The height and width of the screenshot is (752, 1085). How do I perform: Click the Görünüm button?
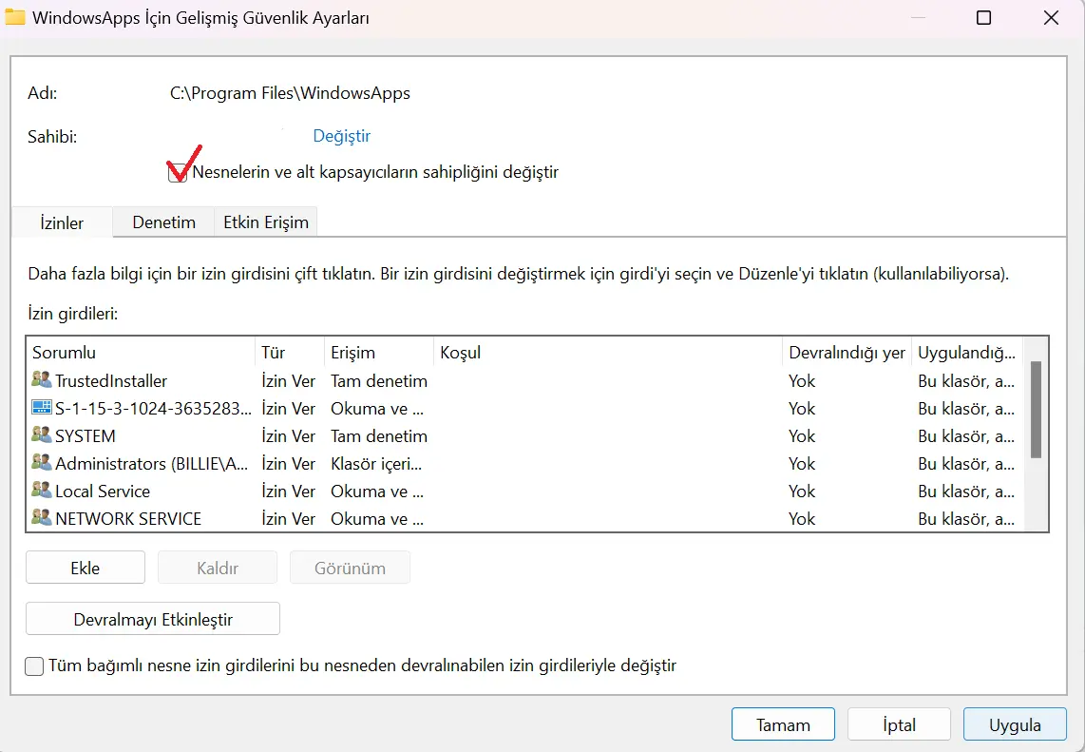[350, 568]
